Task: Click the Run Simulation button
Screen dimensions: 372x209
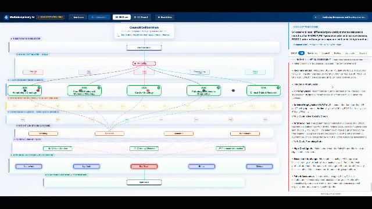Action: [x=99, y=17]
